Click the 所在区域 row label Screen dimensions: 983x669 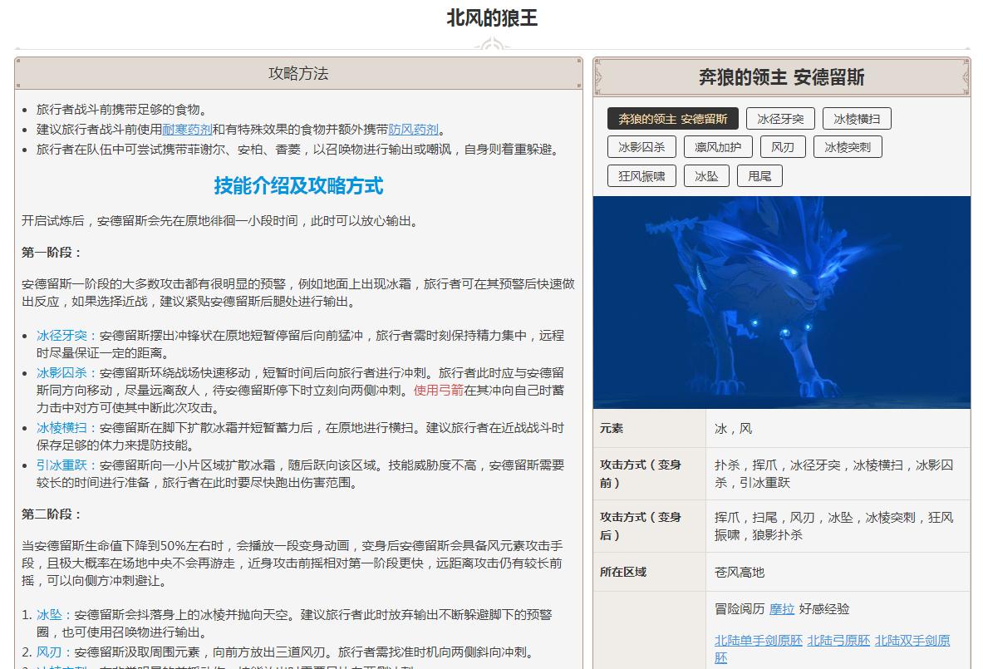point(623,572)
